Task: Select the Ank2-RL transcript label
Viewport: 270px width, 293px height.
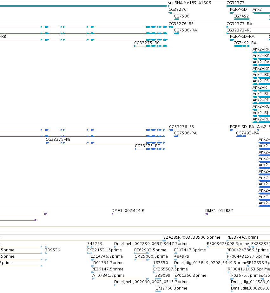Action: point(261,94)
